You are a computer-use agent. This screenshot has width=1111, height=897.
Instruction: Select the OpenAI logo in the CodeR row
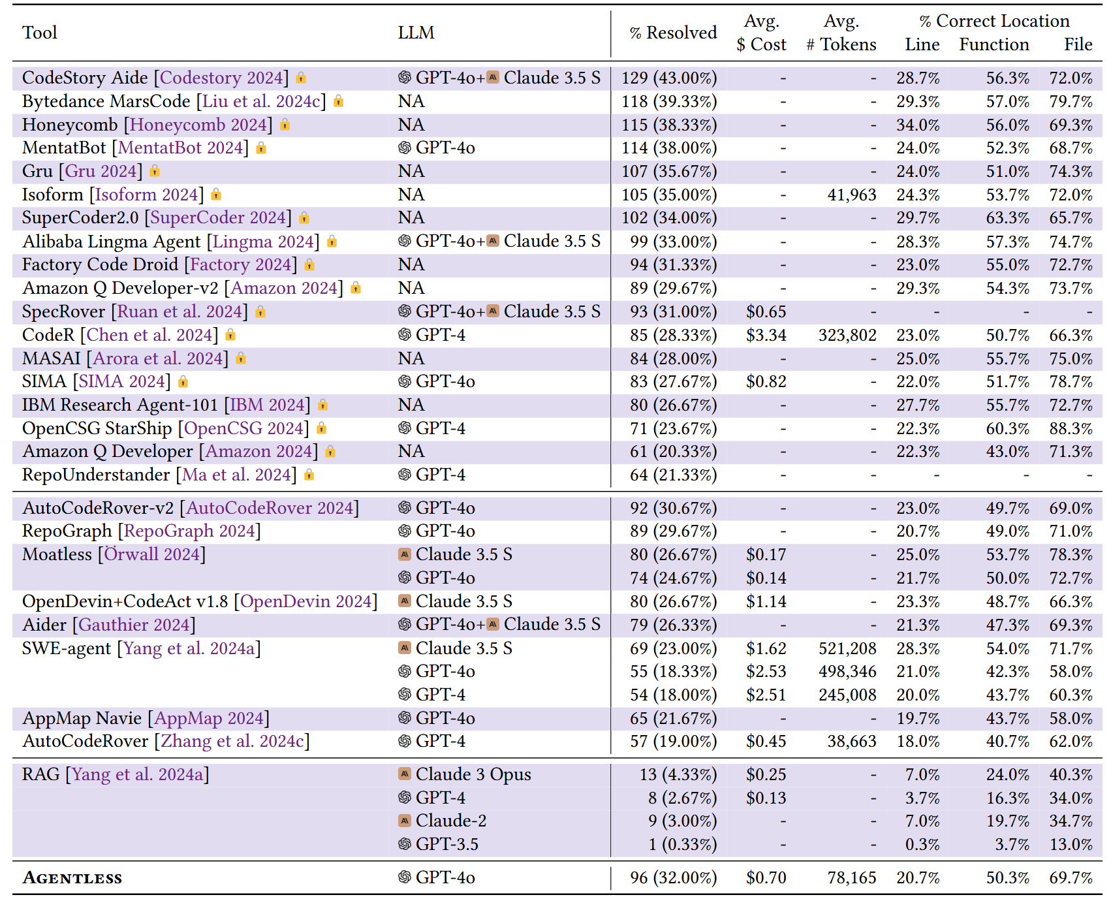405,335
